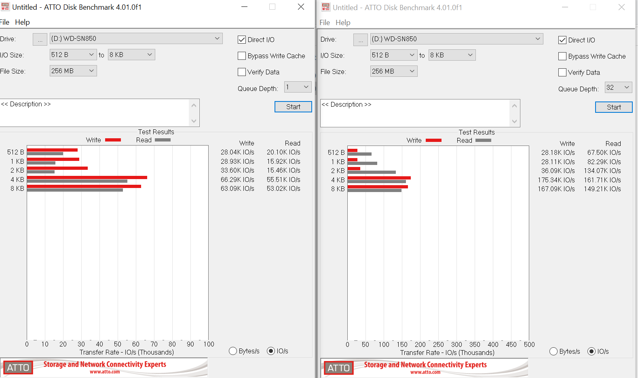Open www.atto.com link in right banner
638x378 pixels.
coord(425,372)
